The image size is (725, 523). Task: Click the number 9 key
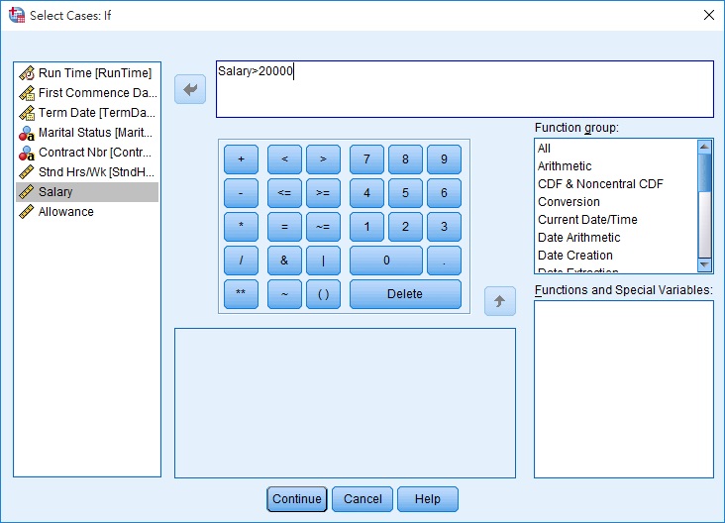444,159
